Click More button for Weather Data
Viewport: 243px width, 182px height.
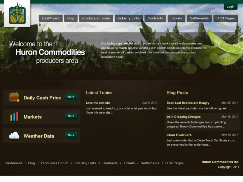(71, 135)
